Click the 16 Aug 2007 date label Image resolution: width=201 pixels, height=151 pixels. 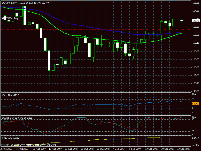coord(55,149)
